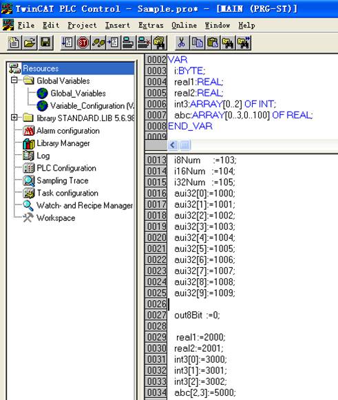Click the application icon in the menu bar
Viewport: 338px width, 400px height.
8,25
